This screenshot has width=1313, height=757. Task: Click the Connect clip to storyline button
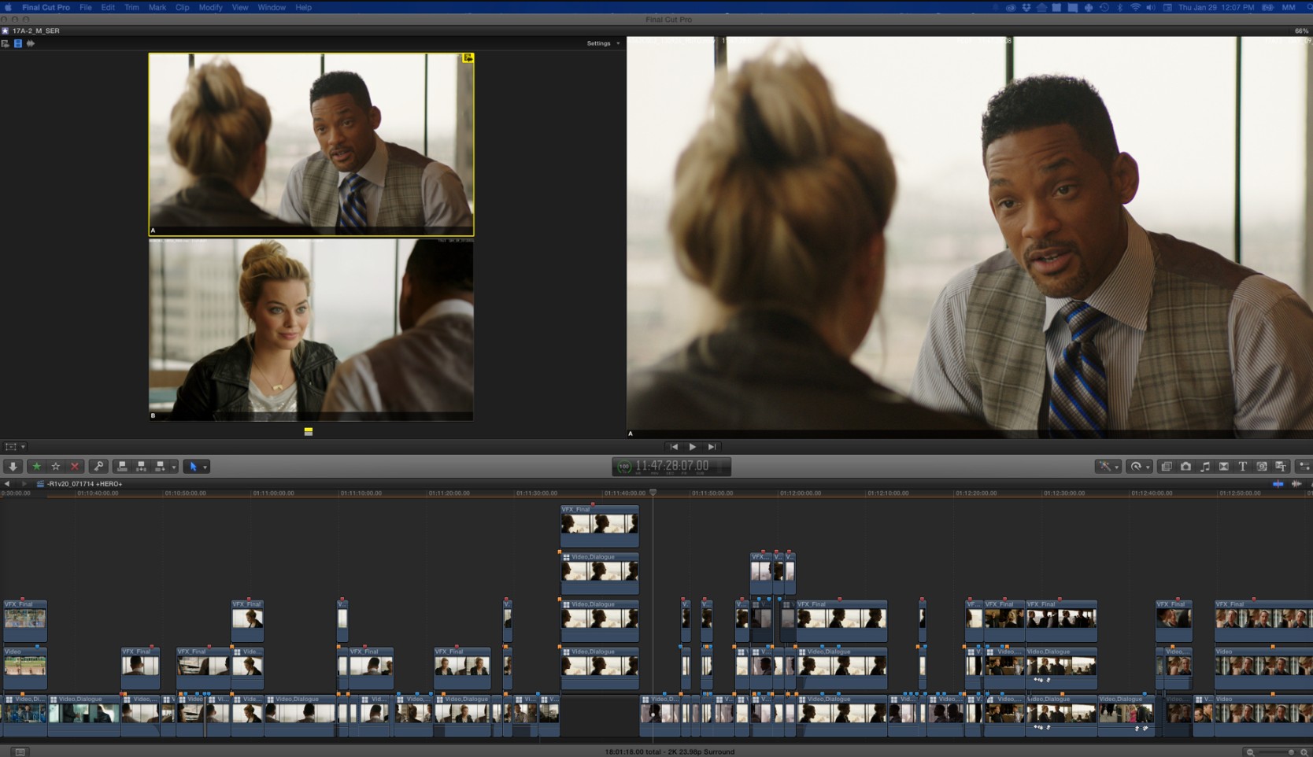(x=122, y=467)
